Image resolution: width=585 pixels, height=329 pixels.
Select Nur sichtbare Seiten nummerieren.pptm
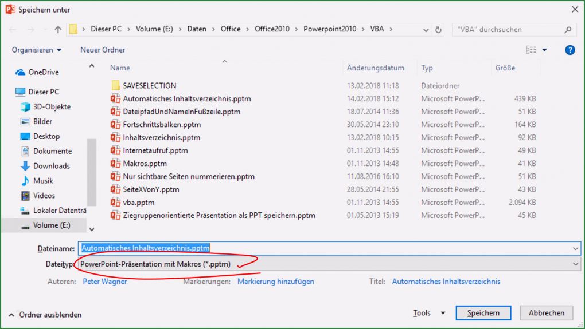click(189, 176)
